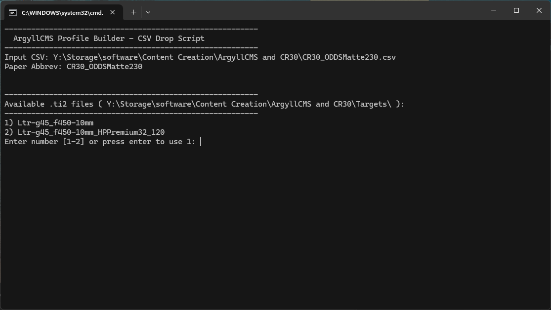Expand the new tab profile dropdown
Image resolution: width=551 pixels, height=310 pixels.
coord(148,12)
